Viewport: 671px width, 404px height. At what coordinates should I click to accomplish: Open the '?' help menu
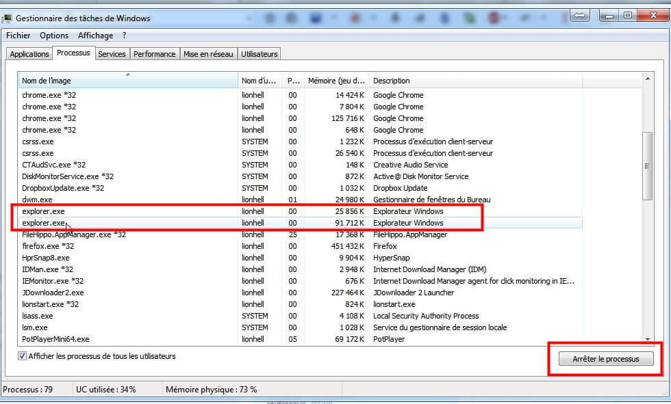pos(125,36)
